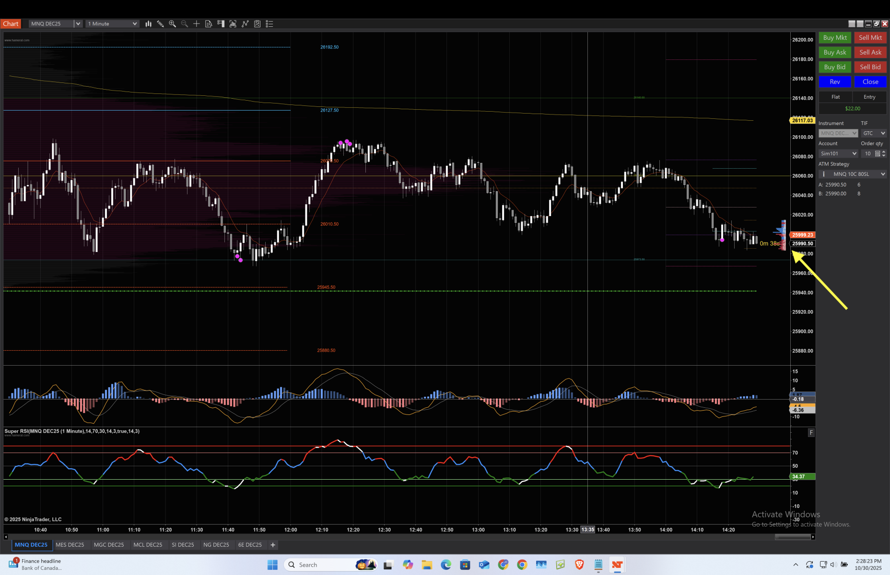Screen dimensions: 890x575
Task: Open the order quantity calculator icon
Action: 878,153
